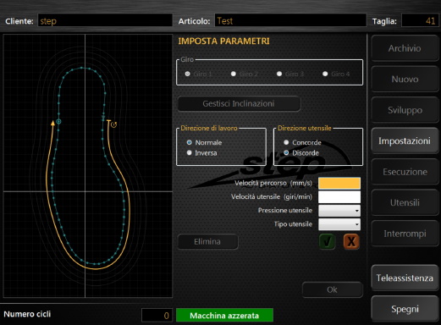Click the orange arrowhead on tool path
Screen dimensions: 441x325
pos(52,123)
